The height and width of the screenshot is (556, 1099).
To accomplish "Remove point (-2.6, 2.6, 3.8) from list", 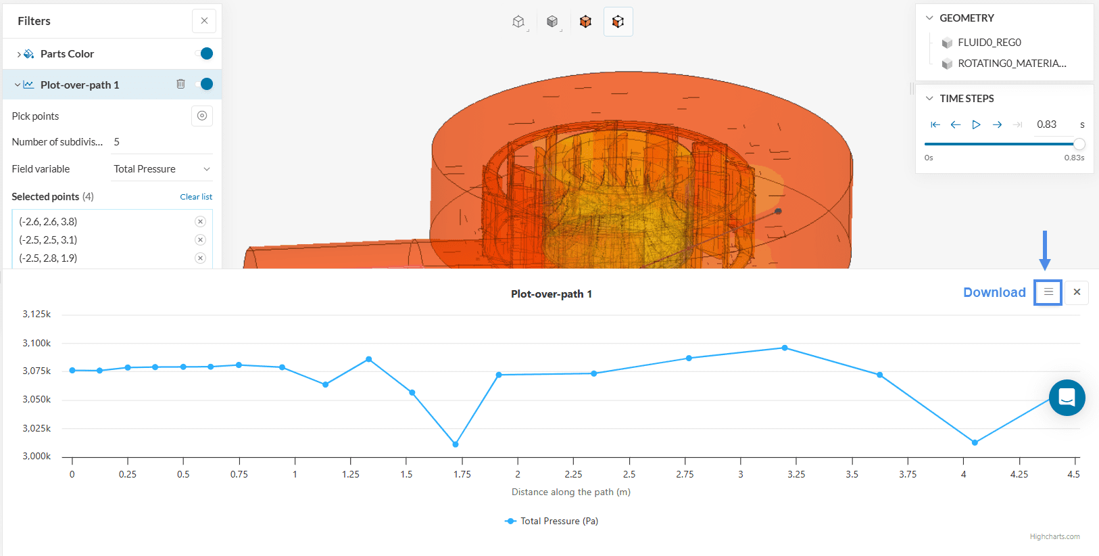I will point(200,222).
